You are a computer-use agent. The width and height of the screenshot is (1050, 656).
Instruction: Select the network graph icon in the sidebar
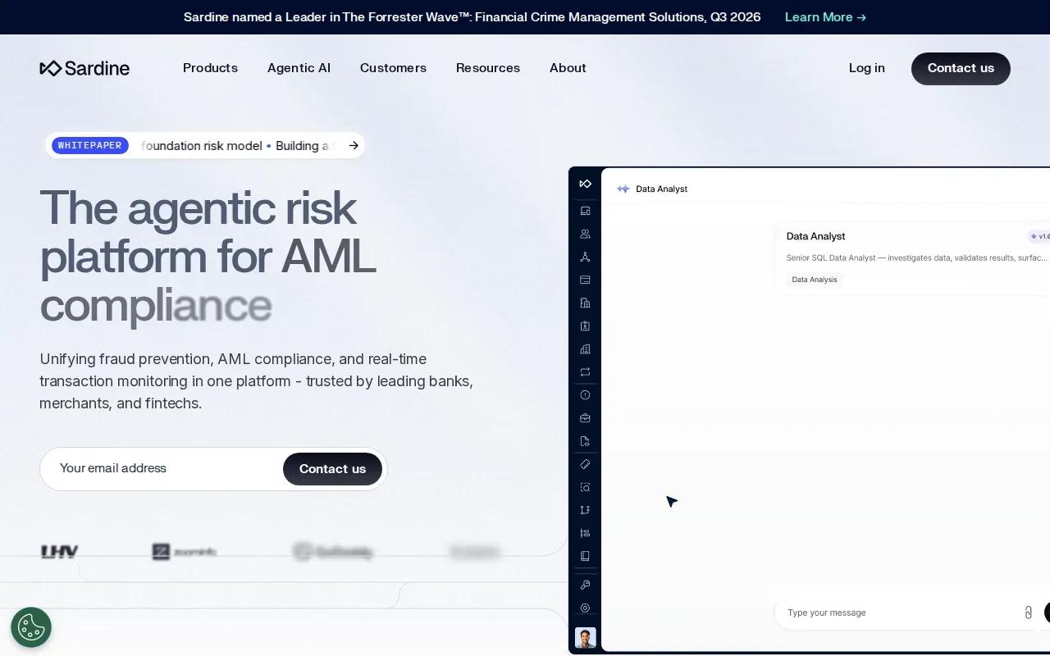pos(585,257)
